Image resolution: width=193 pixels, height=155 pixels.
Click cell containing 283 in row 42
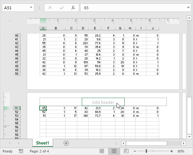(83, 43)
